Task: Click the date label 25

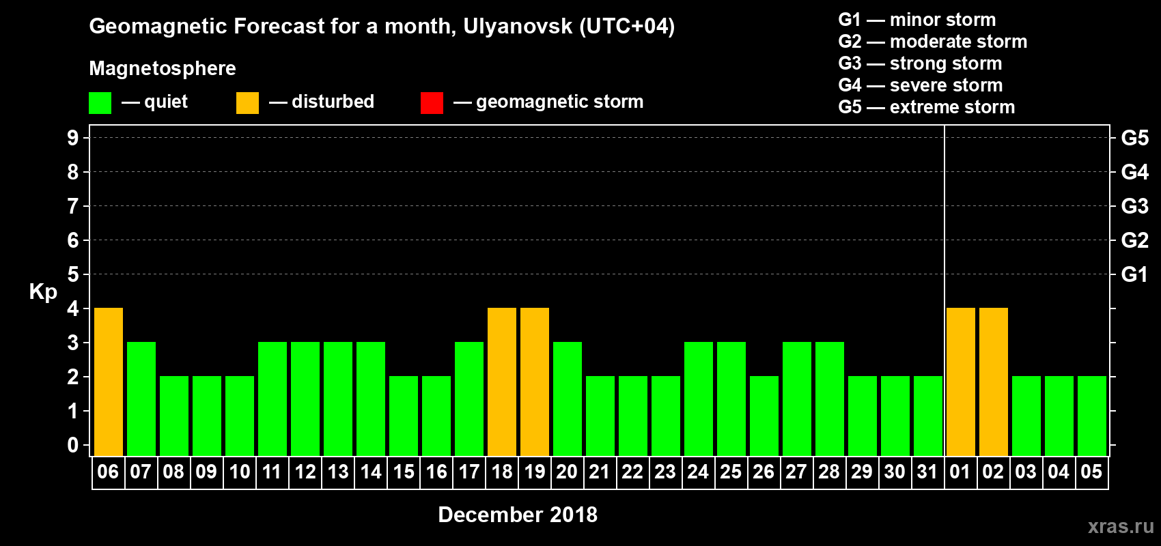Action: click(x=731, y=472)
